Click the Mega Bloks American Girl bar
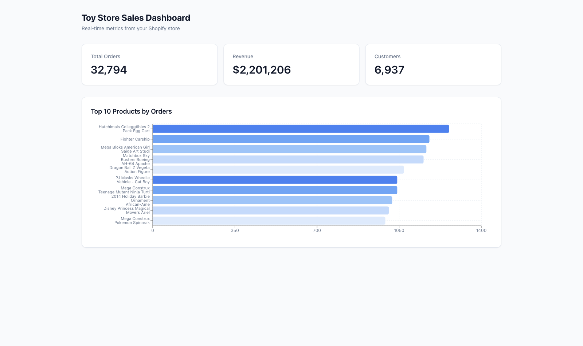Image resolution: width=583 pixels, height=346 pixels. [x=289, y=149]
